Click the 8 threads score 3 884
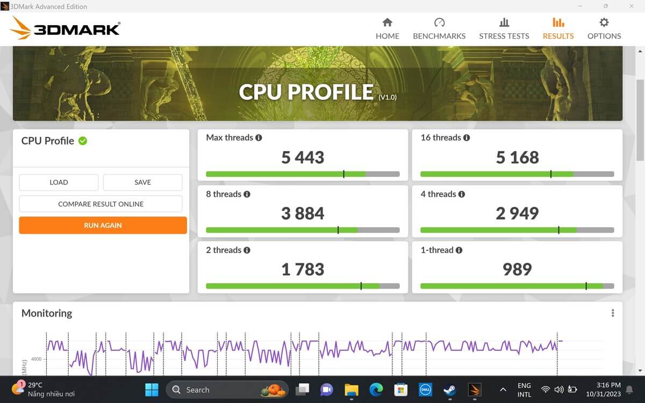Screen dimensions: 645x403 pos(303,213)
